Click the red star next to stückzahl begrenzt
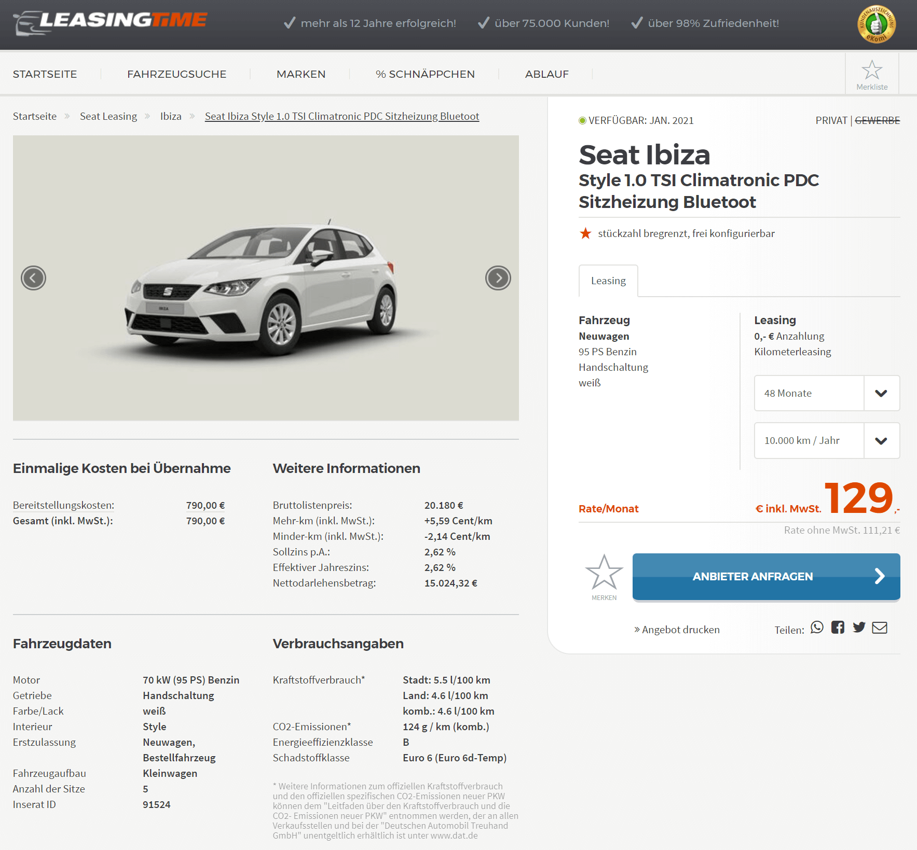The height and width of the screenshot is (850, 917). tap(585, 233)
